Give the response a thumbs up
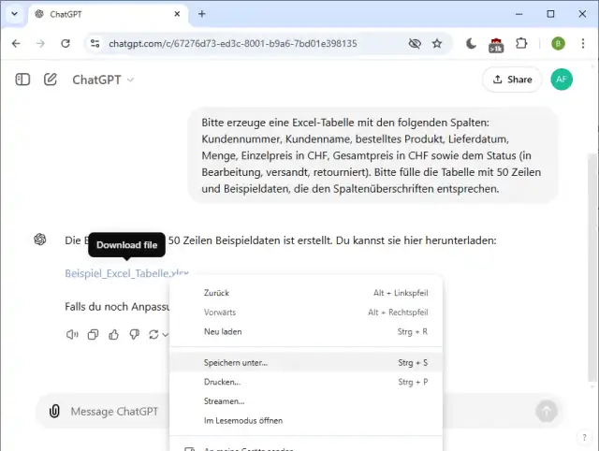Image resolution: width=599 pixels, height=451 pixels. (x=113, y=335)
